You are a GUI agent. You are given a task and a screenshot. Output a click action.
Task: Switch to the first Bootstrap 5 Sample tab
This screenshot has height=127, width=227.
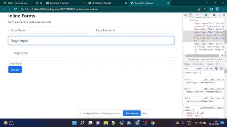click(x=59, y=3)
